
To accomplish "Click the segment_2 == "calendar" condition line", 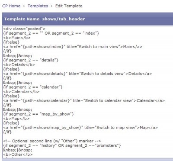I will (x=32, y=87).
